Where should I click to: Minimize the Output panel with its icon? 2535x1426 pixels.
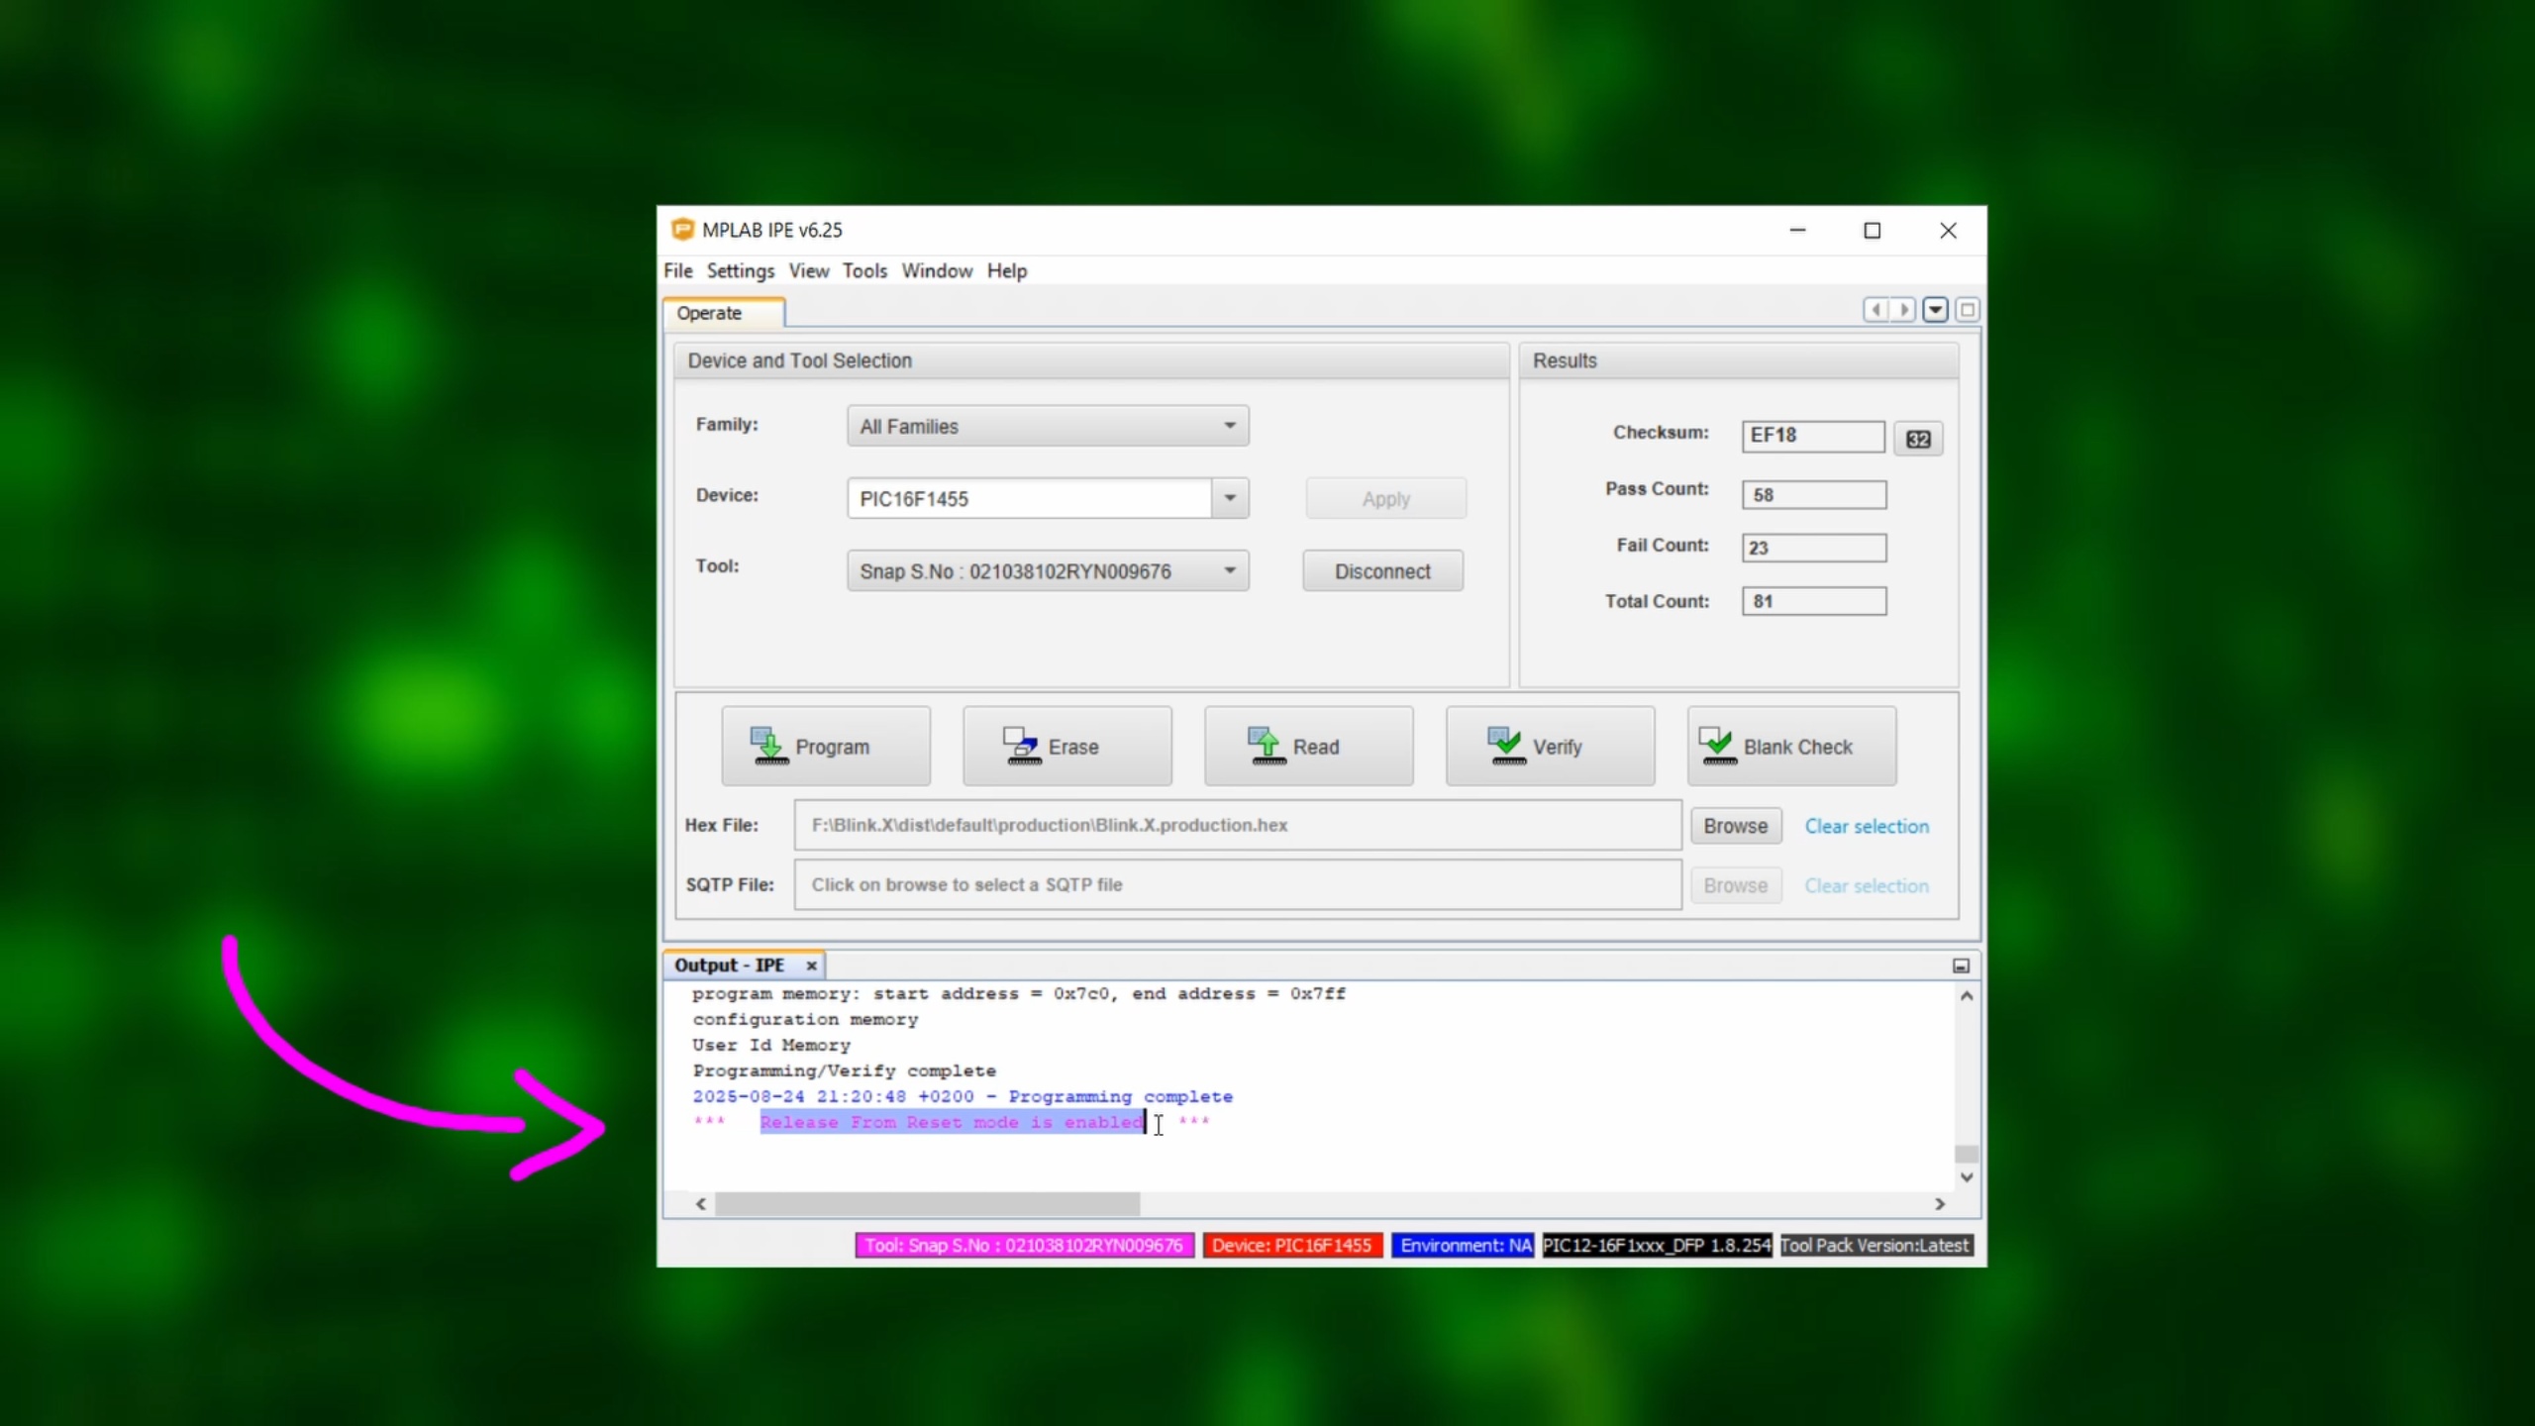[x=1961, y=966]
